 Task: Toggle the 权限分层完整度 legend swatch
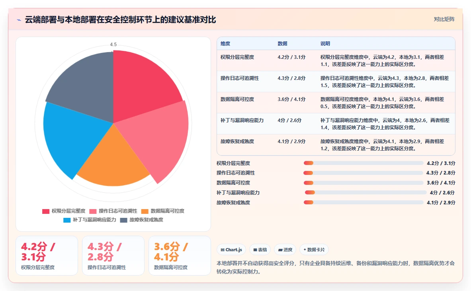click(46, 211)
